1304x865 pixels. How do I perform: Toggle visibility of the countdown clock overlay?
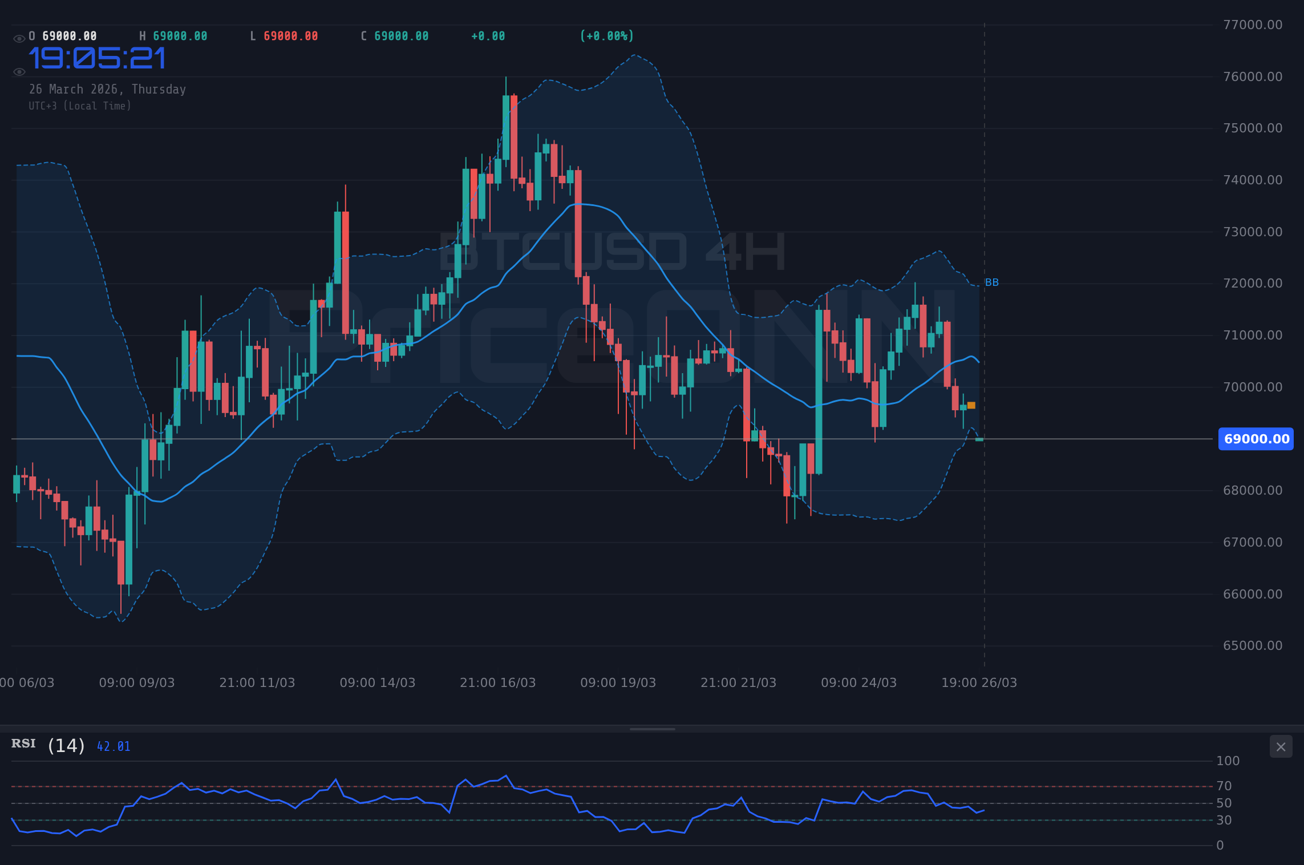pos(19,71)
